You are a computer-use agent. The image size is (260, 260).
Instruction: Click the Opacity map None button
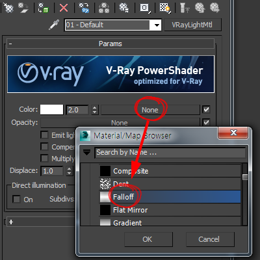[x=120, y=123]
